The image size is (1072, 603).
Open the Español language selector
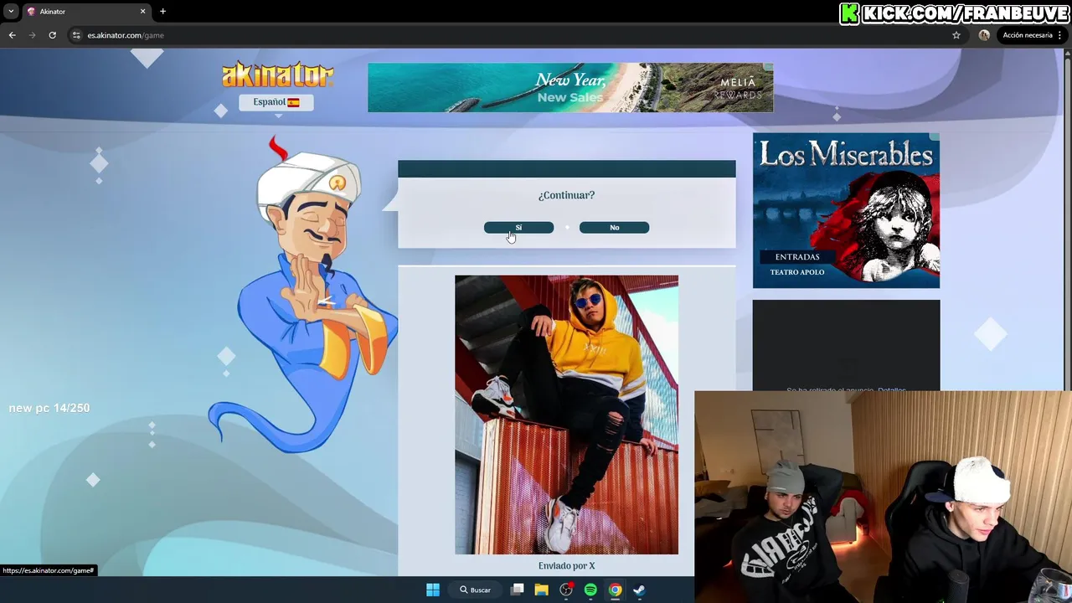[276, 102]
